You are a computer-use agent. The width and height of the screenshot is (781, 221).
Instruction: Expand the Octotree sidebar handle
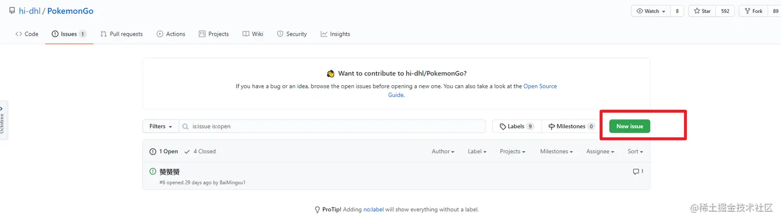pyautogui.click(x=3, y=120)
